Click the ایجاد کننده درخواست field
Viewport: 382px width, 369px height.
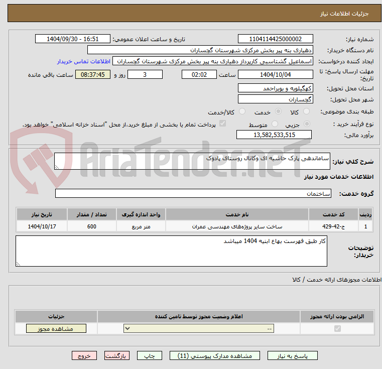click(x=213, y=61)
